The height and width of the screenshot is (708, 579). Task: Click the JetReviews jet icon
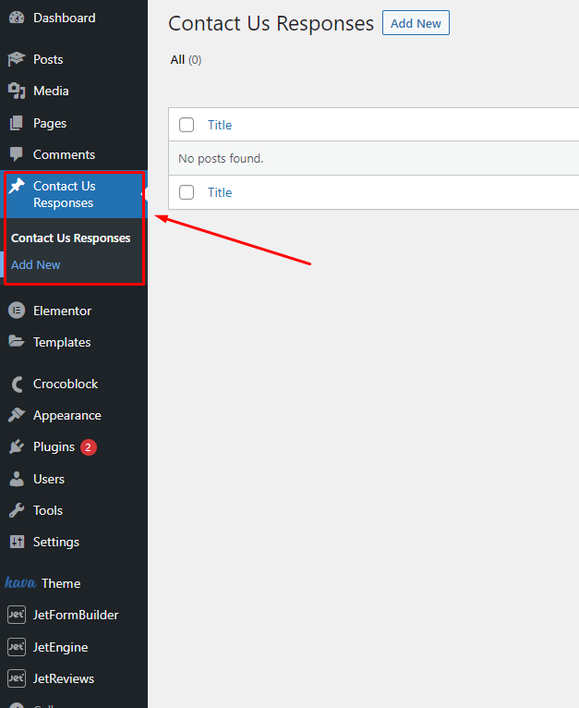(x=17, y=678)
